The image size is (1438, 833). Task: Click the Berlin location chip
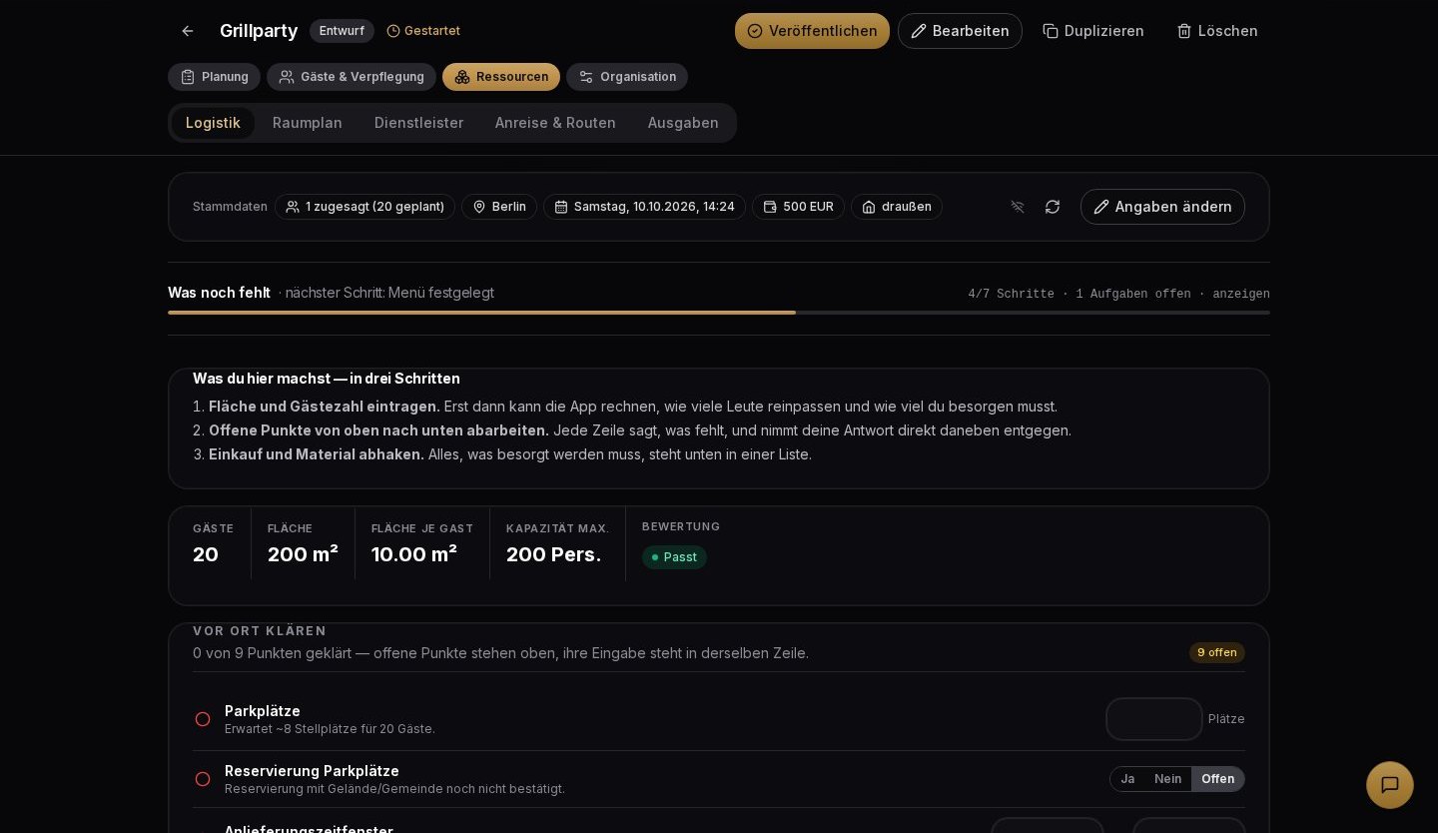coord(499,207)
